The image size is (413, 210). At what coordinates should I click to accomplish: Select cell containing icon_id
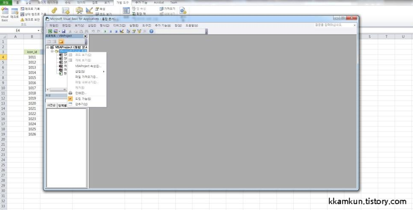point(32,52)
